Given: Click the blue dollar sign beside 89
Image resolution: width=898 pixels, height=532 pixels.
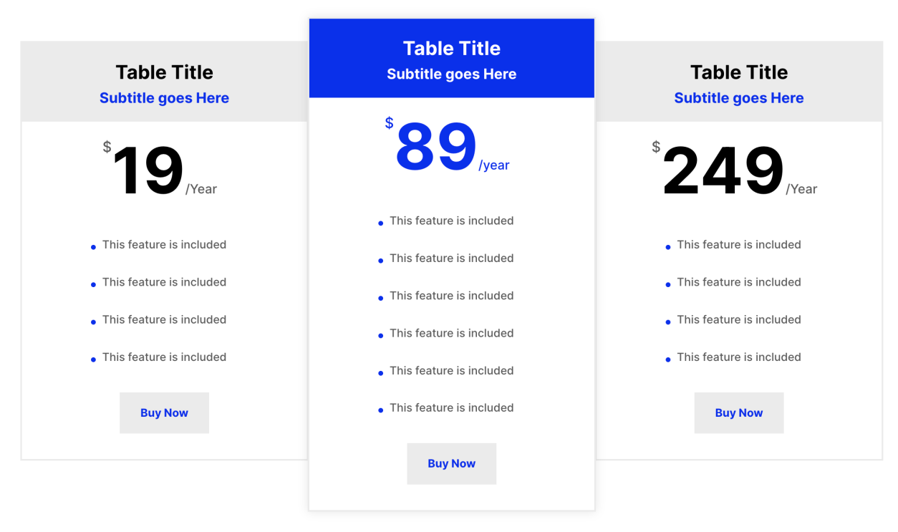Looking at the screenshot, I should click(389, 123).
